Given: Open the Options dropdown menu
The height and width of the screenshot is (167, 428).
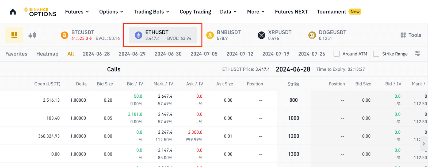Looking at the screenshot, I should [111, 12].
